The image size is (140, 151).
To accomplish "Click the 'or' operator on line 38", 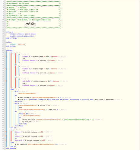I will tap(16, 77).
